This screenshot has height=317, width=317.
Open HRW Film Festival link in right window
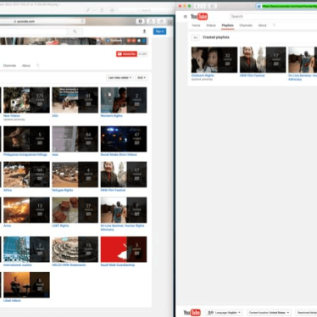pyautogui.click(x=252, y=75)
